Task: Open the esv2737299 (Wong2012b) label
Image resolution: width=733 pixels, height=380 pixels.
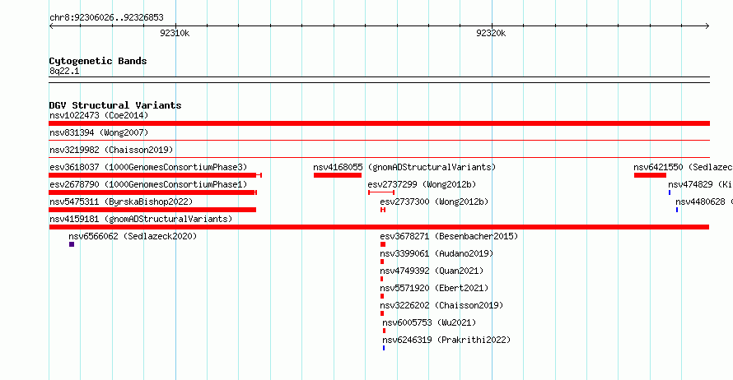Action: (422, 184)
